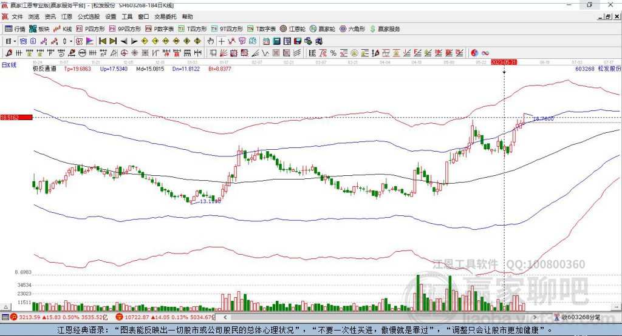
Task: Move chart left with black arrow
Action: click(124, 41)
